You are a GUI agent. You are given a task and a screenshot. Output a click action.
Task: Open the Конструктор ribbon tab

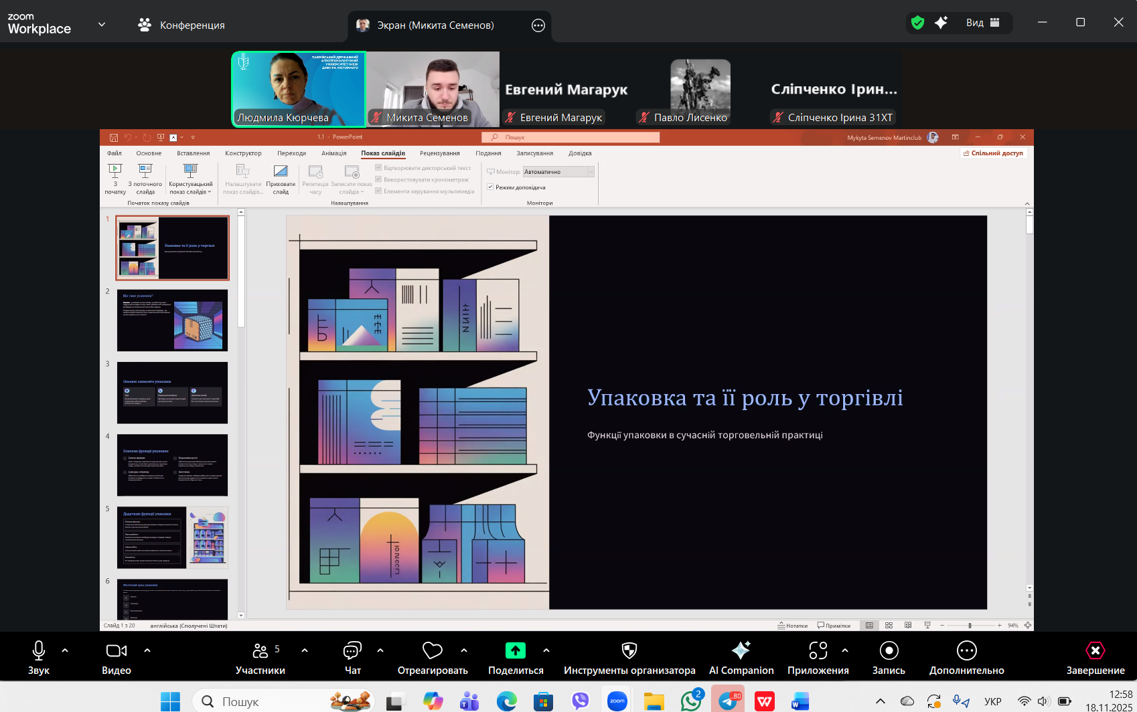(243, 153)
